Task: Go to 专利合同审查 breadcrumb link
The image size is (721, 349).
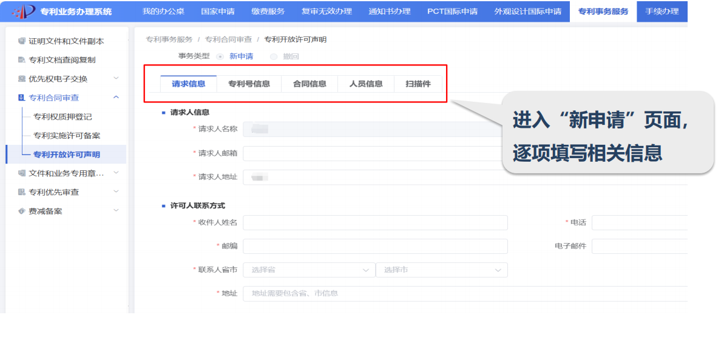Action: [x=228, y=39]
